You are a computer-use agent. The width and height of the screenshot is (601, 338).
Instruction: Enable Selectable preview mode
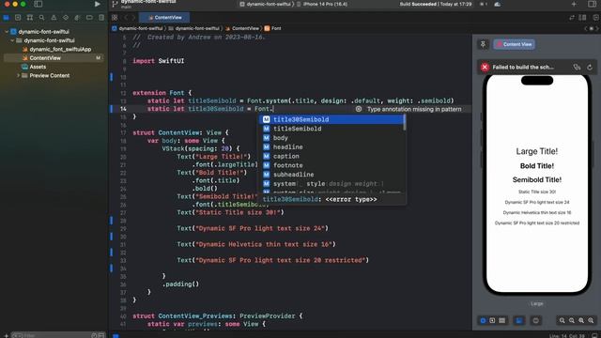click(492, 320)
